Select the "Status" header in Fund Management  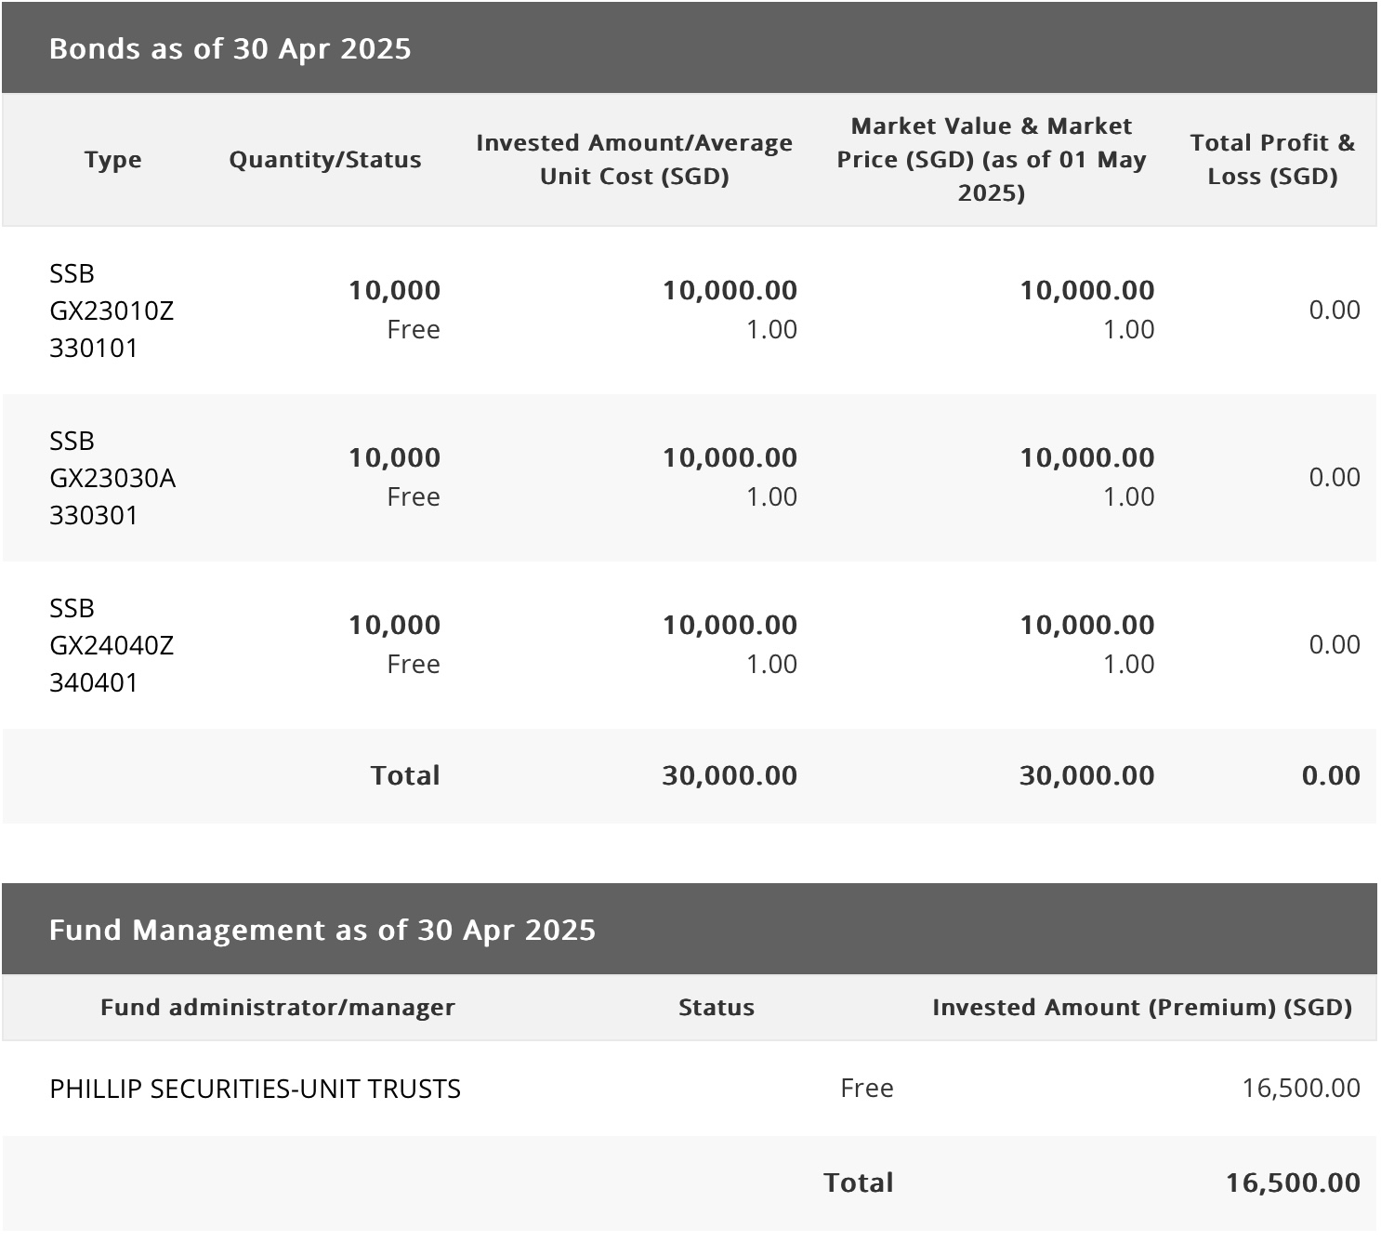coord(717,1007)
